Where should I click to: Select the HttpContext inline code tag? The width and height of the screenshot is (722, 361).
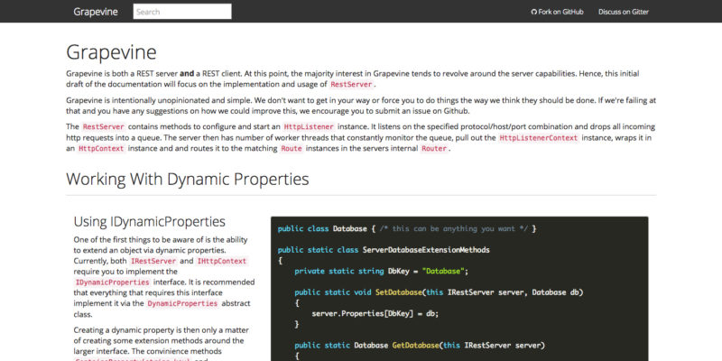pos(100,148)
